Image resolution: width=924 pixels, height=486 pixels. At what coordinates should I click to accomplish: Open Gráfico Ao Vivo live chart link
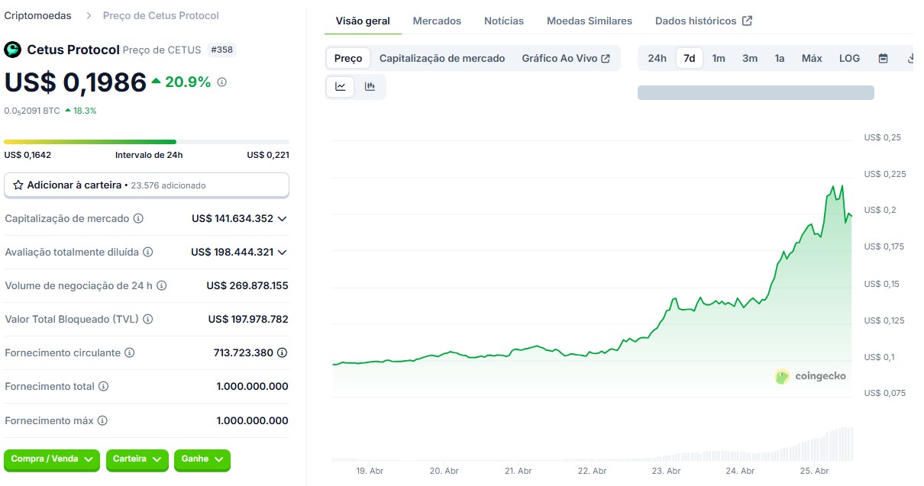point(566,58)
